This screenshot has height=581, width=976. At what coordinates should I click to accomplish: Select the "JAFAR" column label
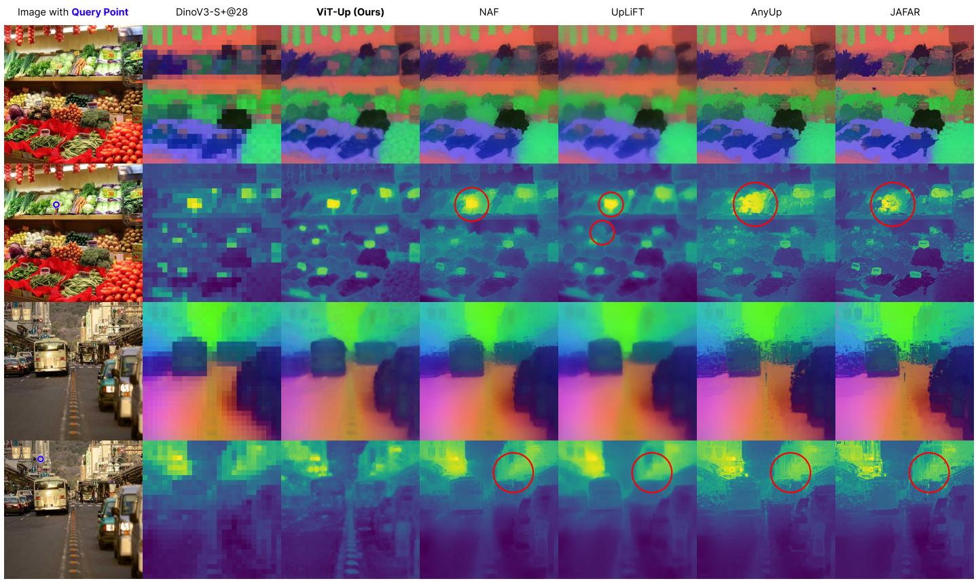click(x=904, y=12)
